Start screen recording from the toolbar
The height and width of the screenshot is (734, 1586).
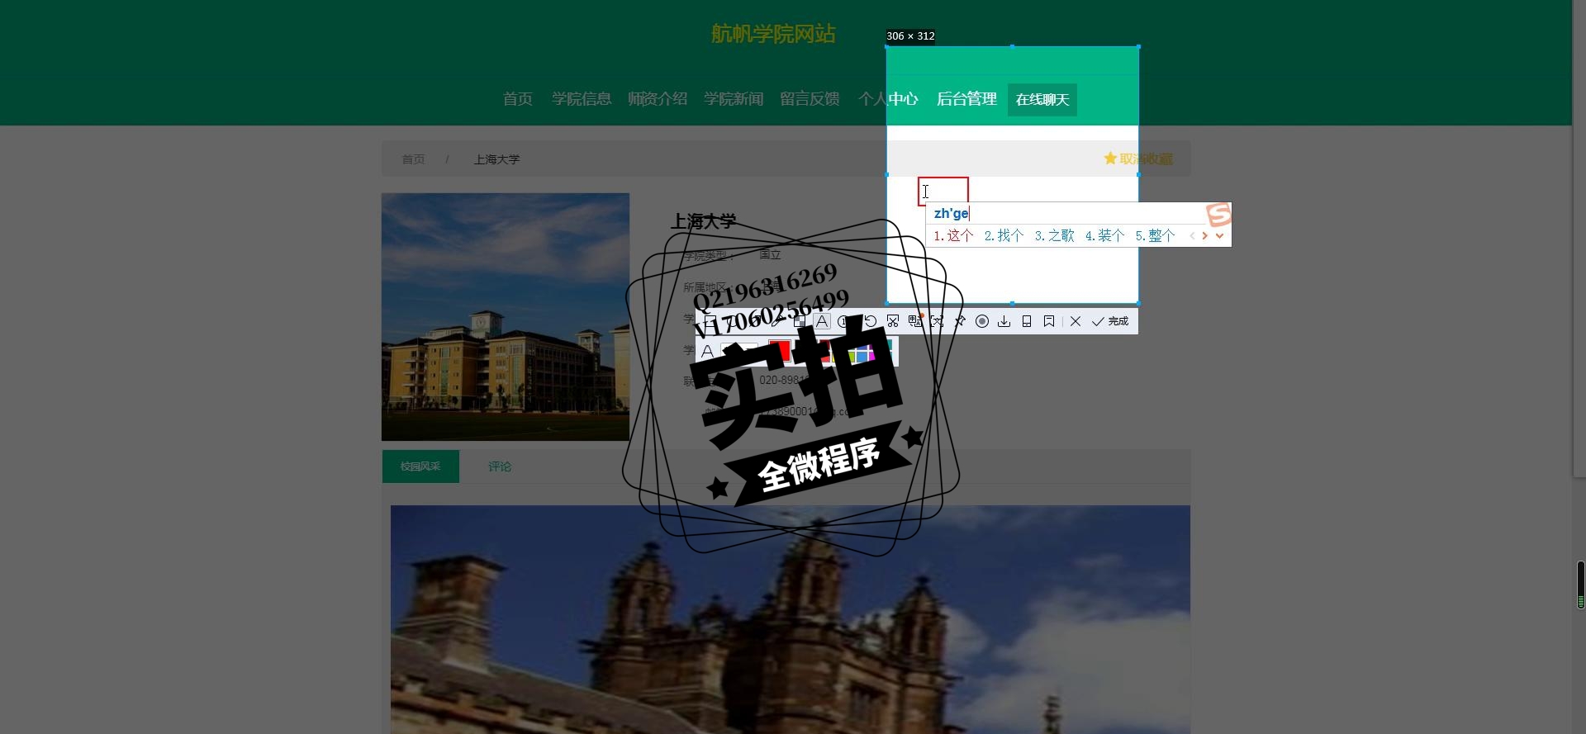(x=982, y=321)
